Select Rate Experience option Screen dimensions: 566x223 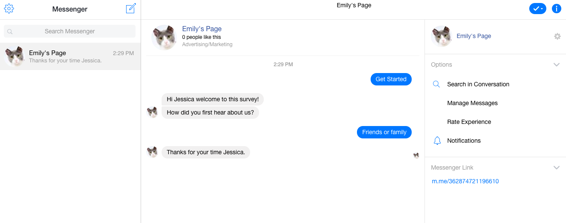point(469,122)
